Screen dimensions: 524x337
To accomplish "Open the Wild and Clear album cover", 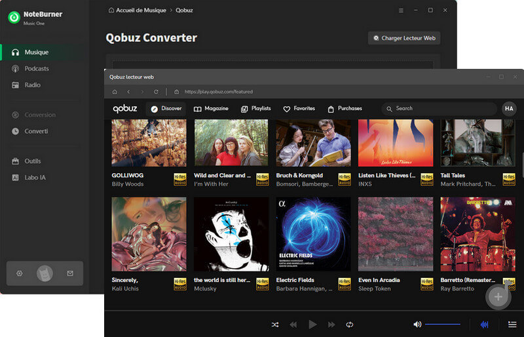I will tap(231, 143).
